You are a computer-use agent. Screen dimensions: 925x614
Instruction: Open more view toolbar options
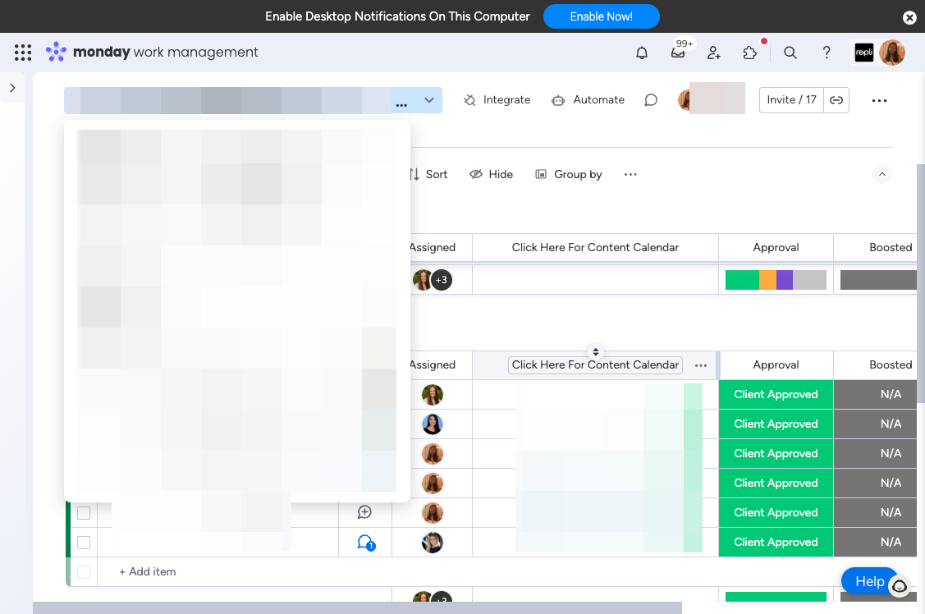[630, 174]
